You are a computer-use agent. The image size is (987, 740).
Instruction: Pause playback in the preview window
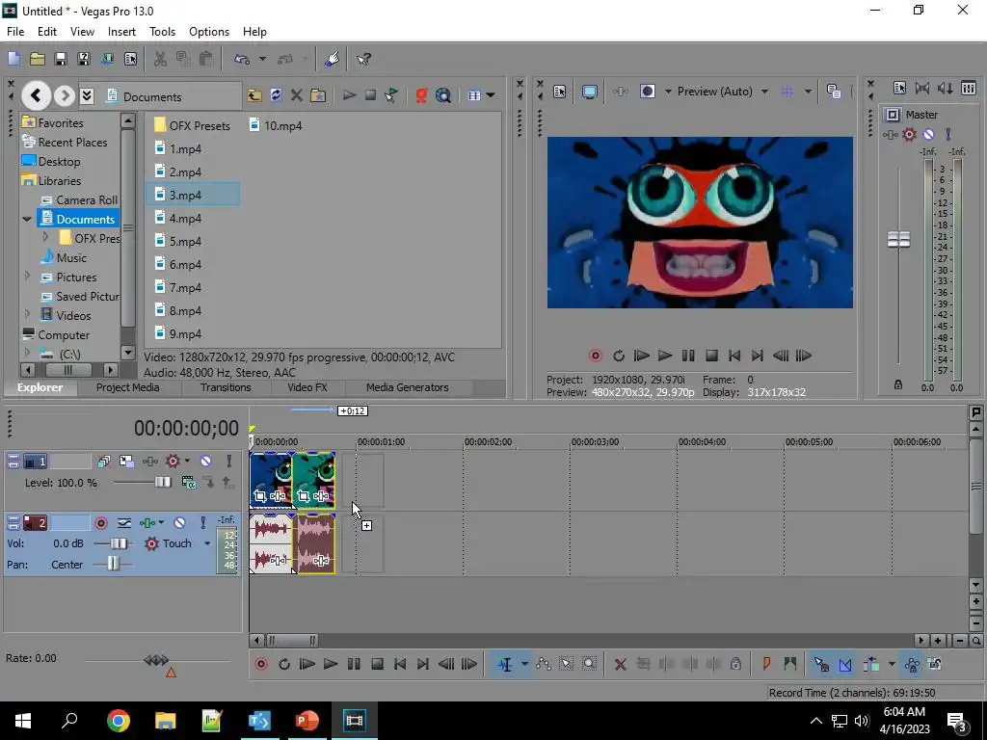coord(688,357)
